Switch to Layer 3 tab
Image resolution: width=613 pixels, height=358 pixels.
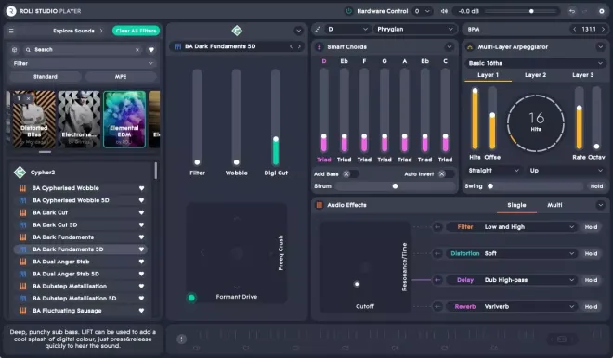(582, 75)
